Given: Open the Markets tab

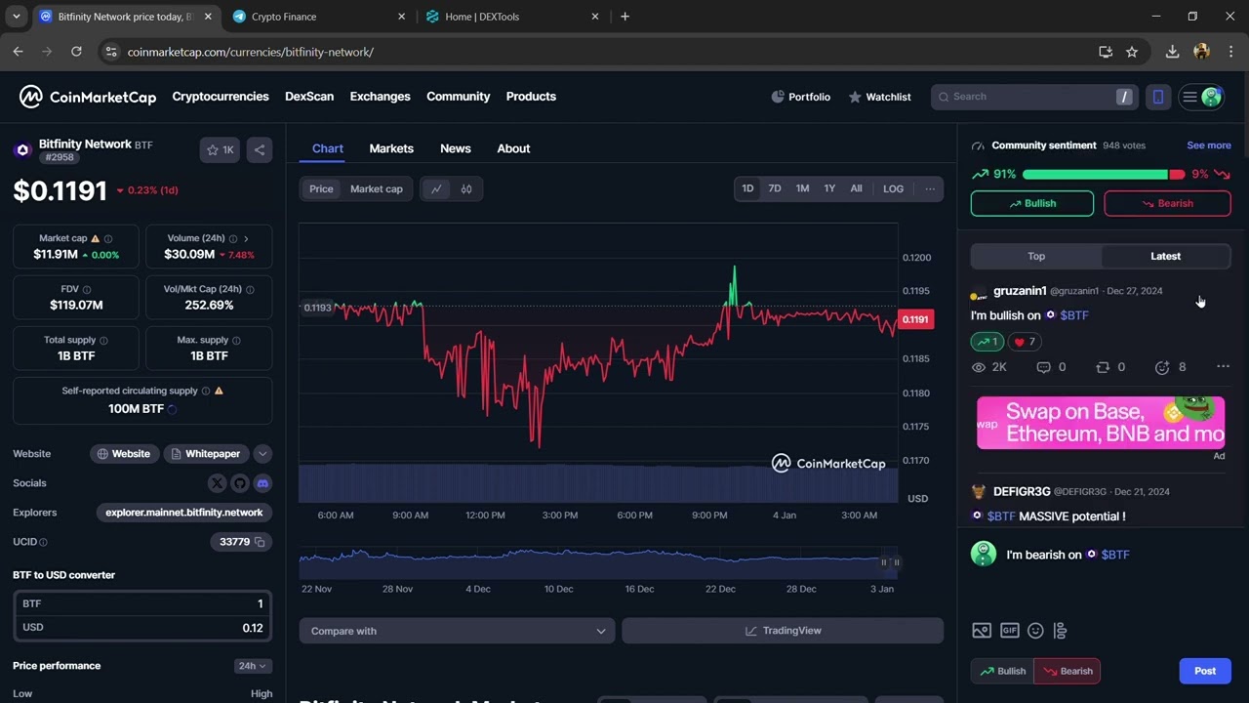Looking at the screenshot, I should (391, 148).
